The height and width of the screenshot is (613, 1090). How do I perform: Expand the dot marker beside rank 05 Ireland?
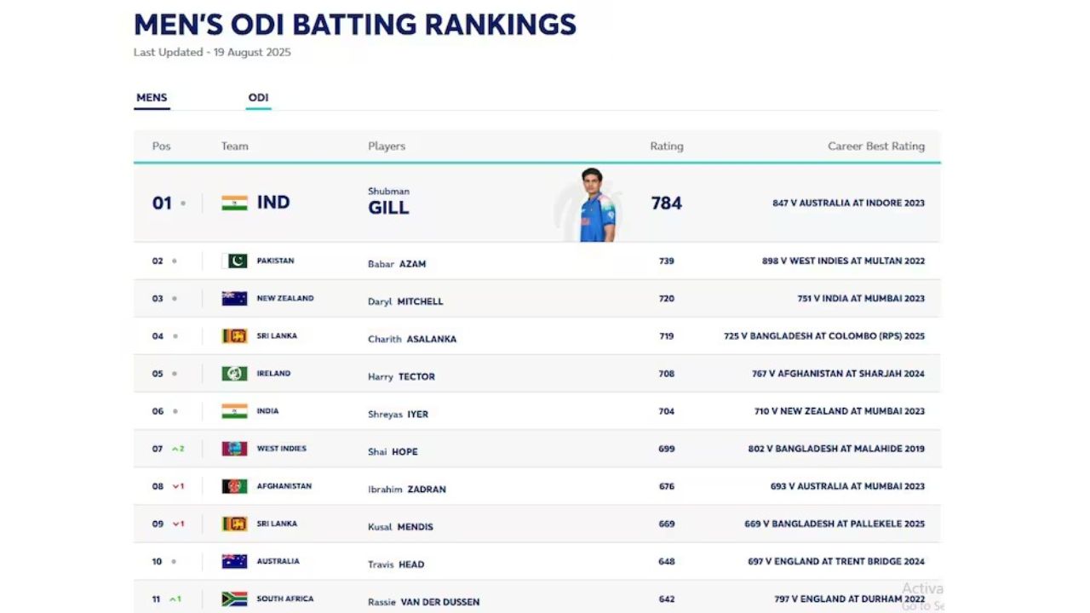tap(173, 373)
